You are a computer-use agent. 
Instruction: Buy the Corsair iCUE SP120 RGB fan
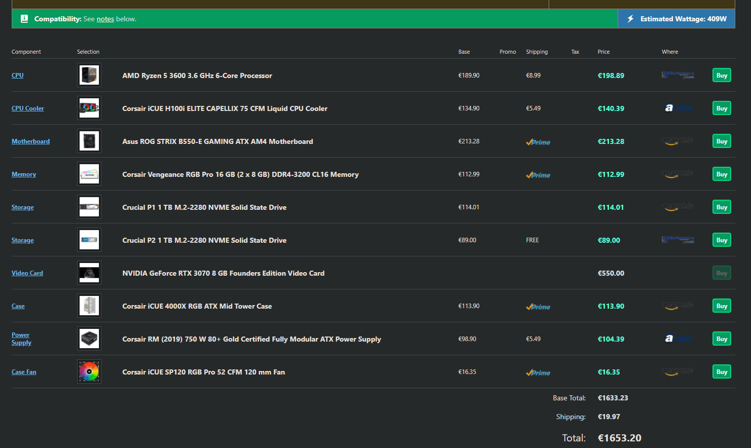point(722,371)
